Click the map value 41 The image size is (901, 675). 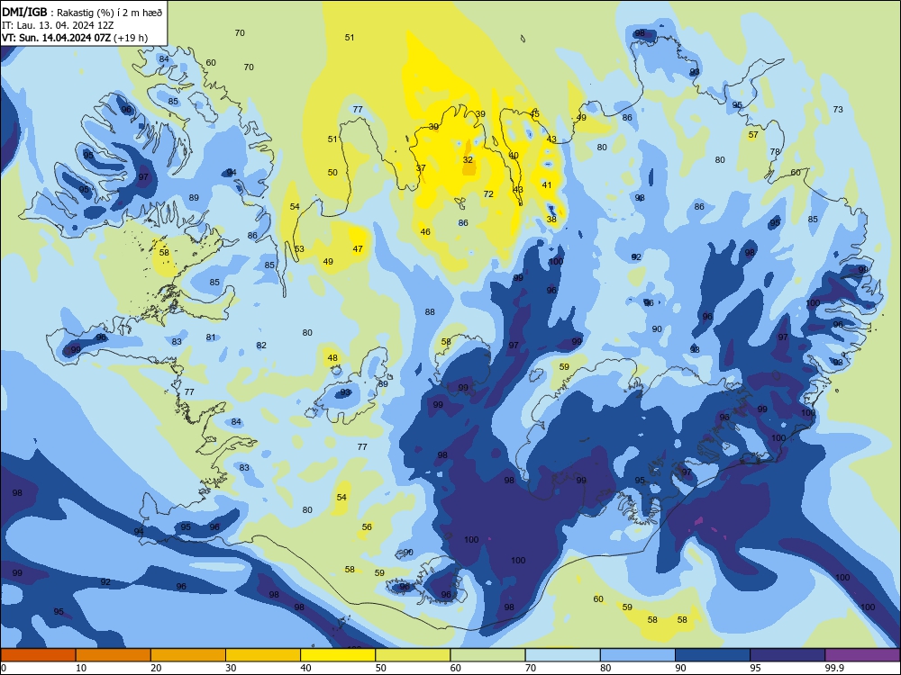click(547, 184)
